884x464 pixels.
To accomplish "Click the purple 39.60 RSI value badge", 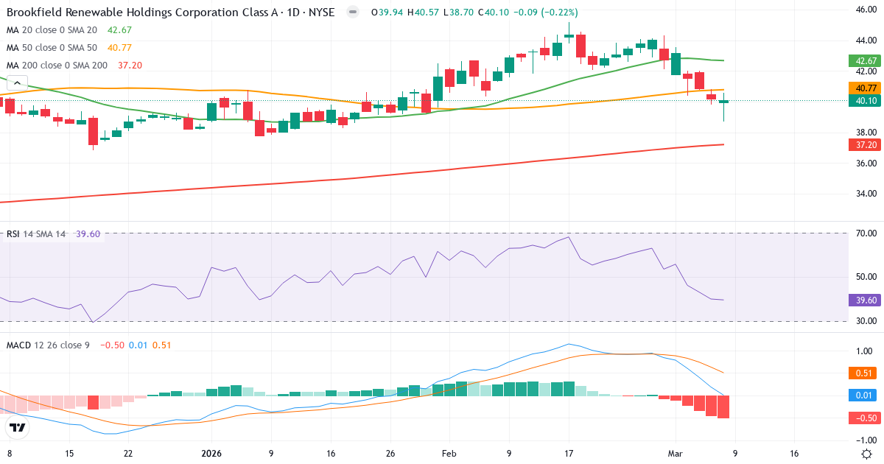I will (x=863, y=300).
